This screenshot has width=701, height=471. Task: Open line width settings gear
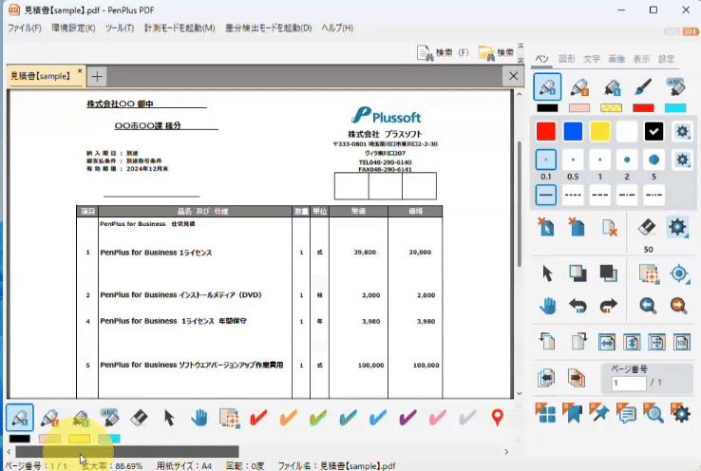682,160
